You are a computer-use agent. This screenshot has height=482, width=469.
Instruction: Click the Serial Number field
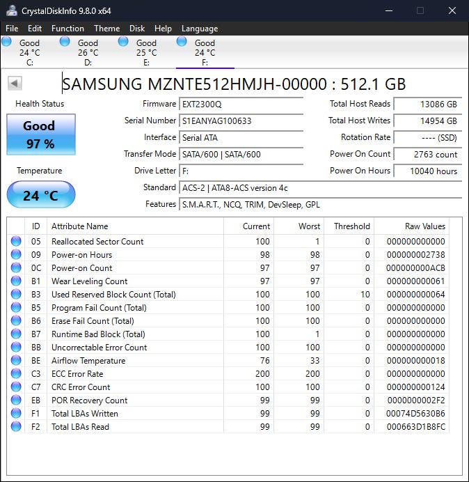click(241, 120)
